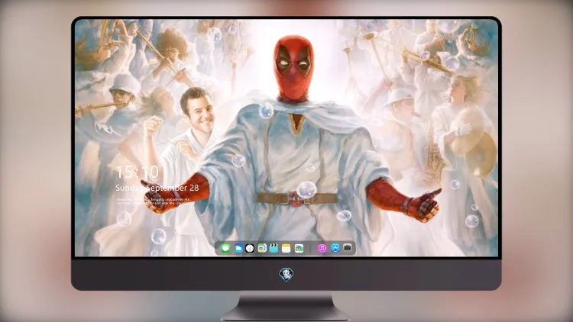Click the glowing logo on the monitor chin
This screenshot has width=573, height=322.
pyautogui.click(x=286, y=275)
